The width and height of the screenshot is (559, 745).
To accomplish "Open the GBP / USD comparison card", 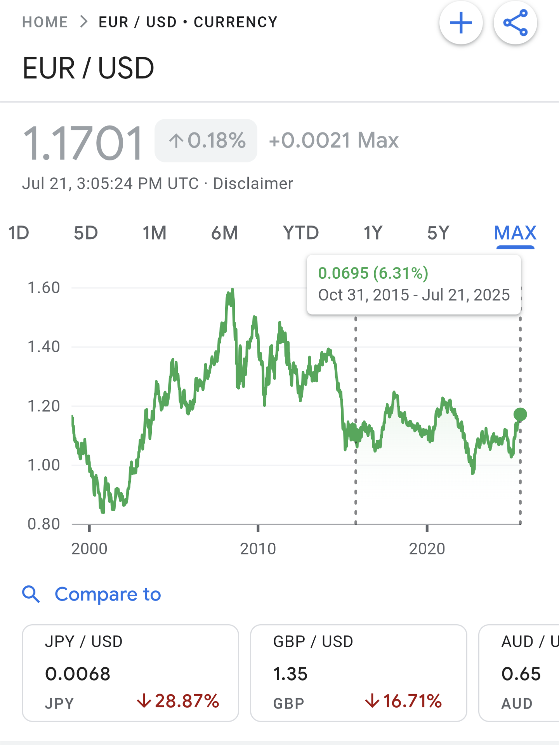I will (358, 673).
